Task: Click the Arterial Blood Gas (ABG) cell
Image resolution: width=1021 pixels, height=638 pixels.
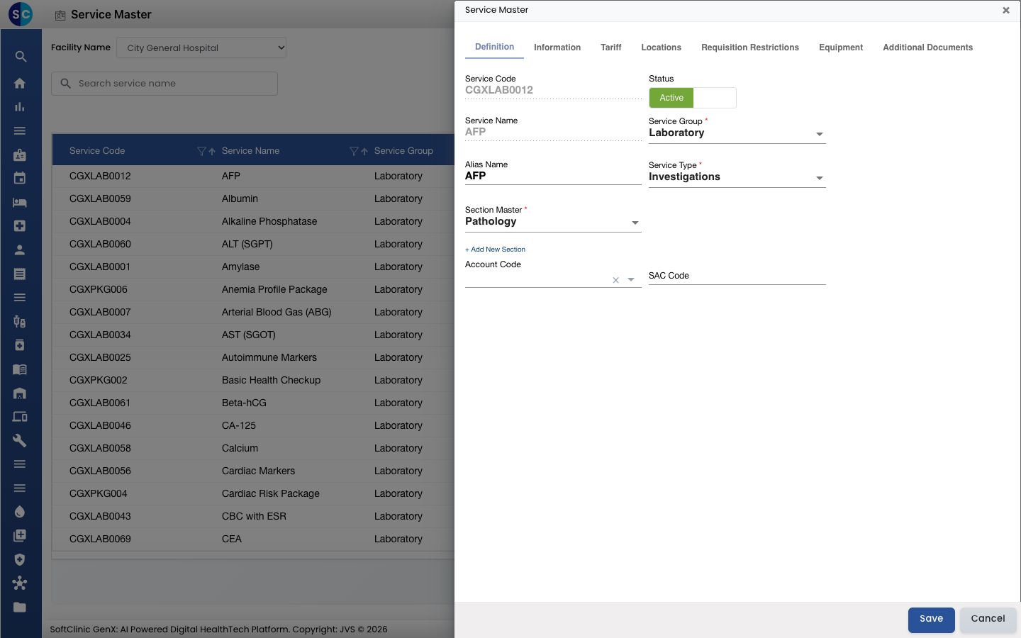Action: click(277, 312)
